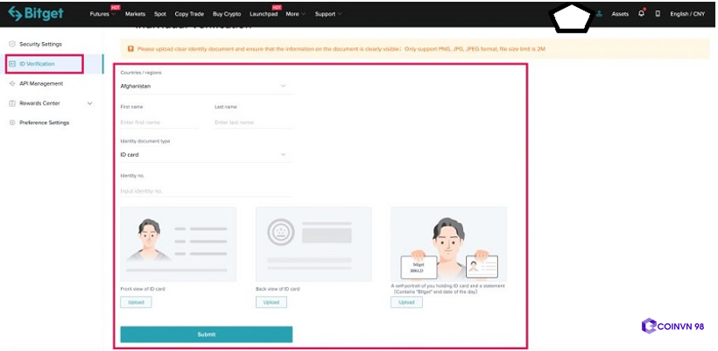Click the API Management sidebar icon
Image resolution: width=718 pixels, height=351 pixels.
[11, 83]
